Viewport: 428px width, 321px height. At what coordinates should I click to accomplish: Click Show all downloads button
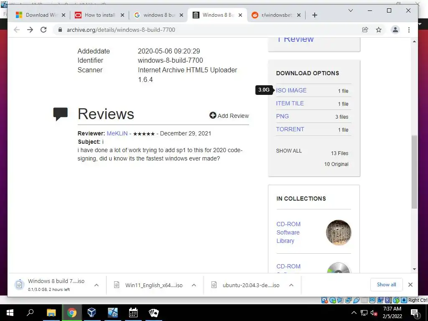pos(387,285)
